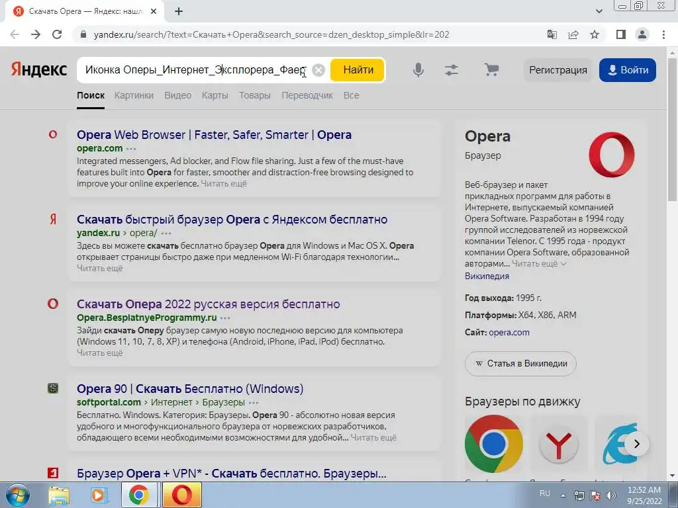Open a new browser tab
Screen dimensions: 678x508
point(179,11)
